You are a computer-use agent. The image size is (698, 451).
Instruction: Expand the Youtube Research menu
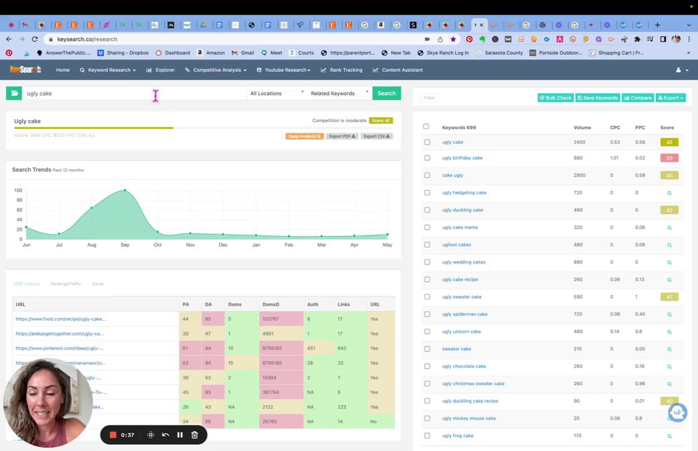tap(284, 70)
